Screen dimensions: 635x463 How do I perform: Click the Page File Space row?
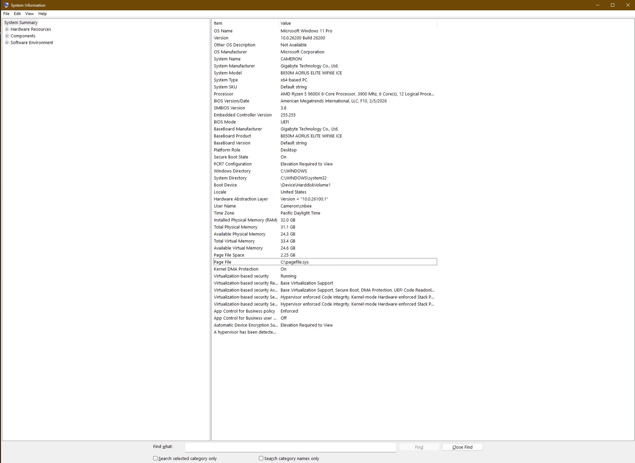[325, 255]
